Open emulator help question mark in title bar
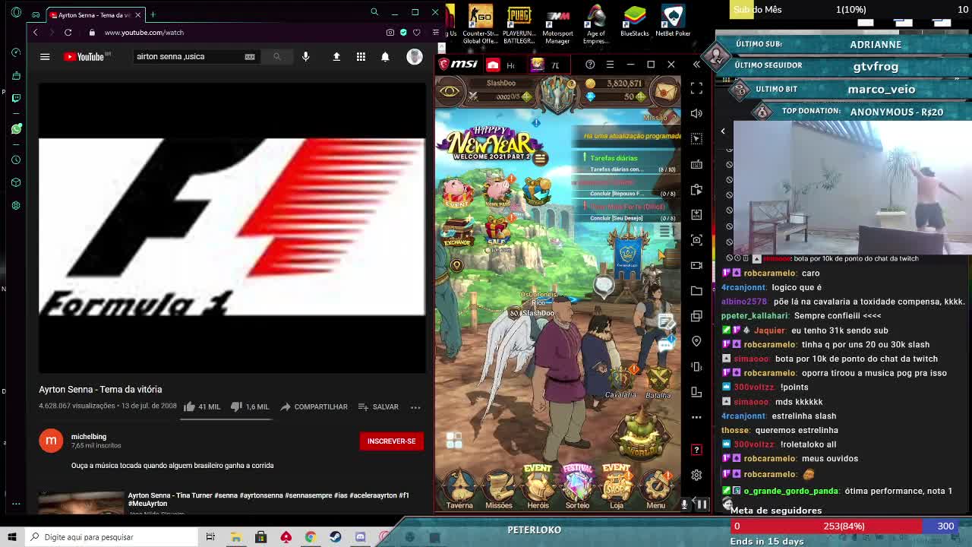This screenshot has height=547, width=972. 590,65
